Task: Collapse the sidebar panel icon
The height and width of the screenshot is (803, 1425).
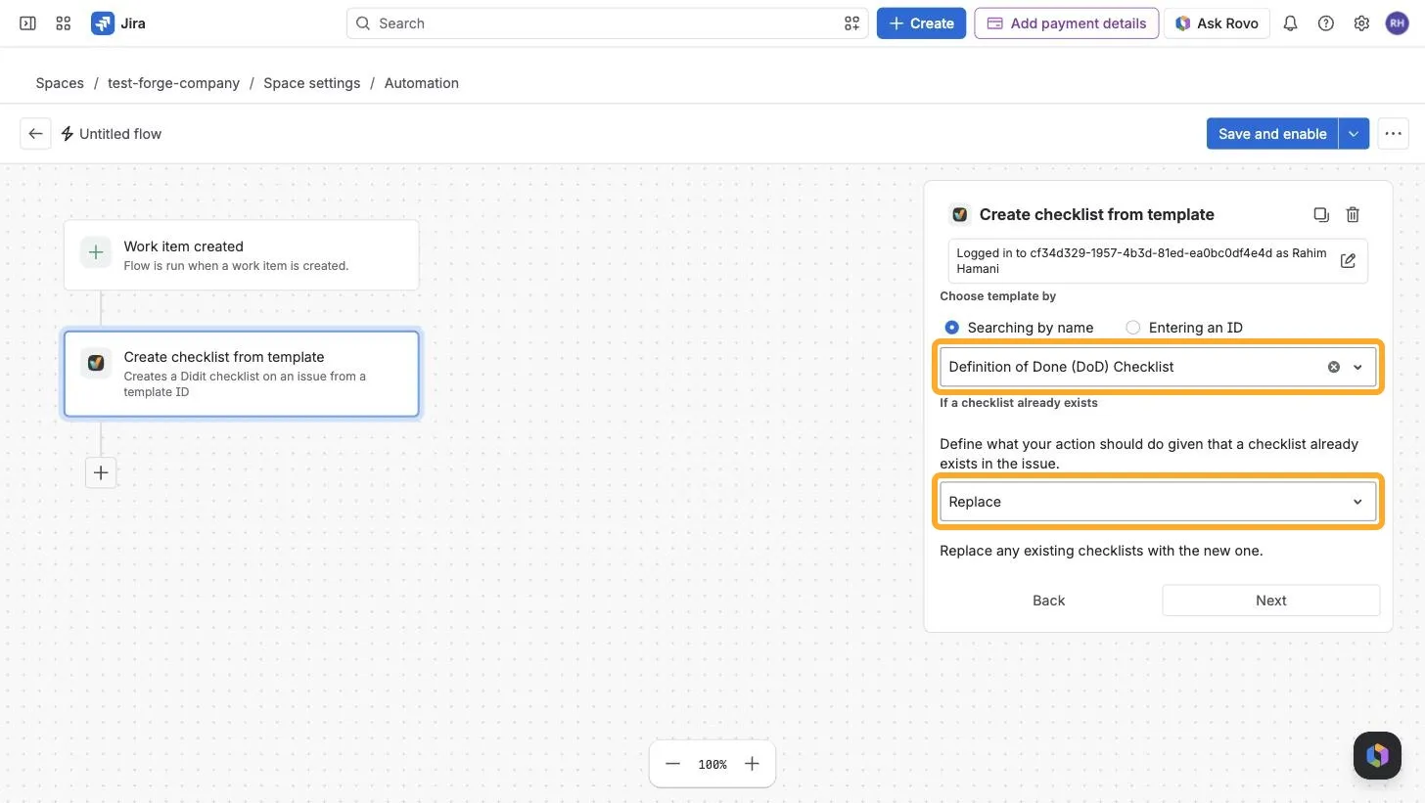Action: pos(27,23)
